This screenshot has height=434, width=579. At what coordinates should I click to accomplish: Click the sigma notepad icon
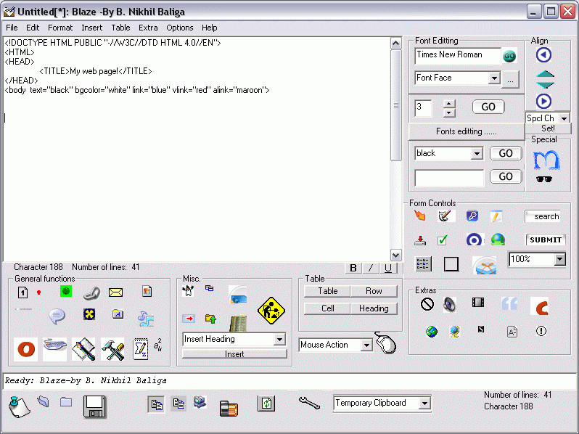point(141,349)
